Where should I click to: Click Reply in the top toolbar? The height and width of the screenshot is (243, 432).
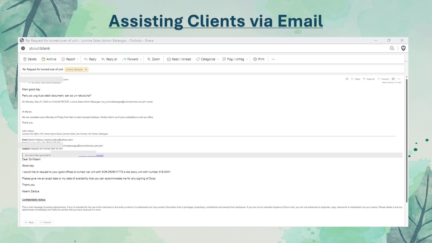coord(90,59)
